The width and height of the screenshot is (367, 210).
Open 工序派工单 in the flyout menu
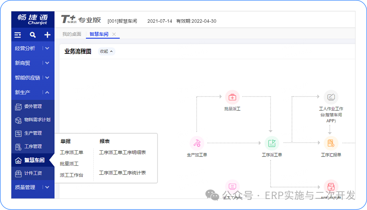pos(72,152)
